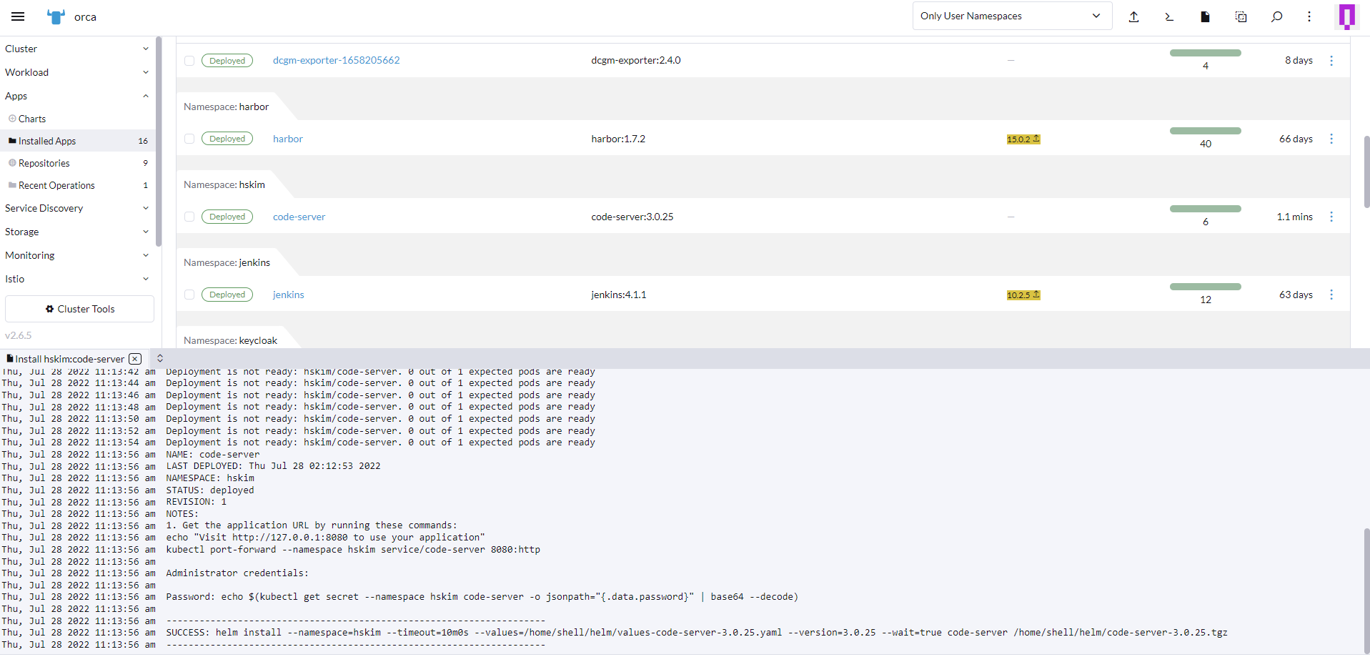Open the harbor app link

pyautogui.click(x=288, y=139)
